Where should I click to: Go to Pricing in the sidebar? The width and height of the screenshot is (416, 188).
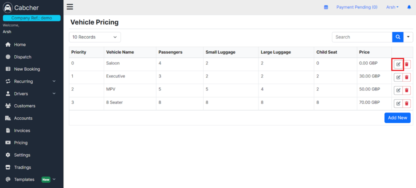click(x=21, y=143)
